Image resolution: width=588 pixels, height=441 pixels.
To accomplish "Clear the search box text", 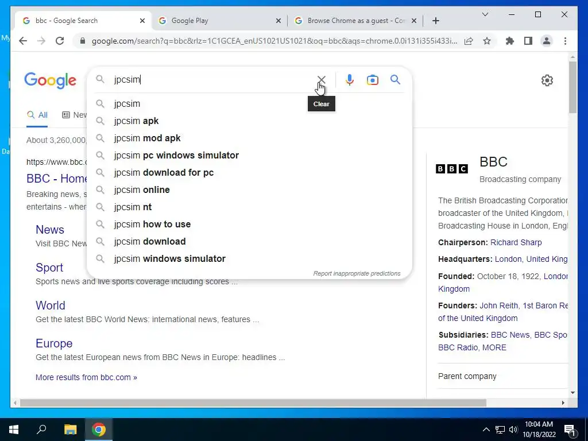I will pos(322,79).
